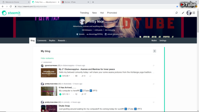Click the browser address bar

pyautogui.click(x=95, y=7)
